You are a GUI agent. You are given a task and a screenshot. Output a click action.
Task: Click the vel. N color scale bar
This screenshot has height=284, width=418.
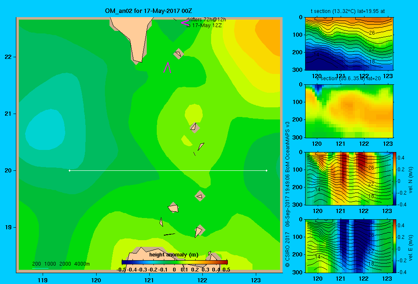coord(395,178)
